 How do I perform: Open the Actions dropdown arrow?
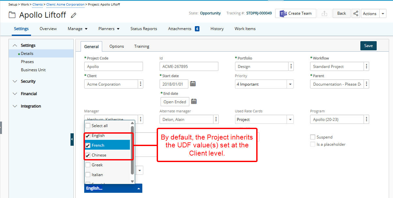pyautogui.click(x=383, y=13)
